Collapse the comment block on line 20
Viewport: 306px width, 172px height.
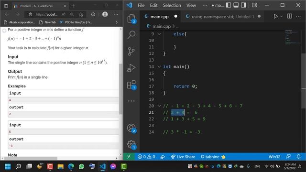[x=159, y=106]
